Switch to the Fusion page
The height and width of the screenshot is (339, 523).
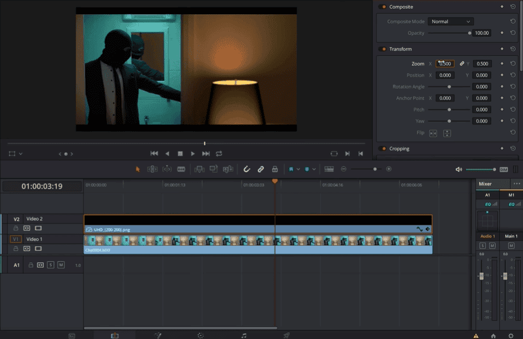tap(158, 334)
